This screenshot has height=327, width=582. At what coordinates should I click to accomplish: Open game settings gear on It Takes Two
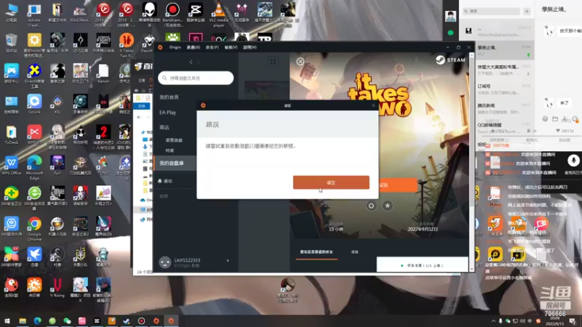[x=371, y=206]
